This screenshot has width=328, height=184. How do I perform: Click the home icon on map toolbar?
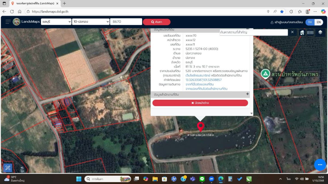coord(302,32)
